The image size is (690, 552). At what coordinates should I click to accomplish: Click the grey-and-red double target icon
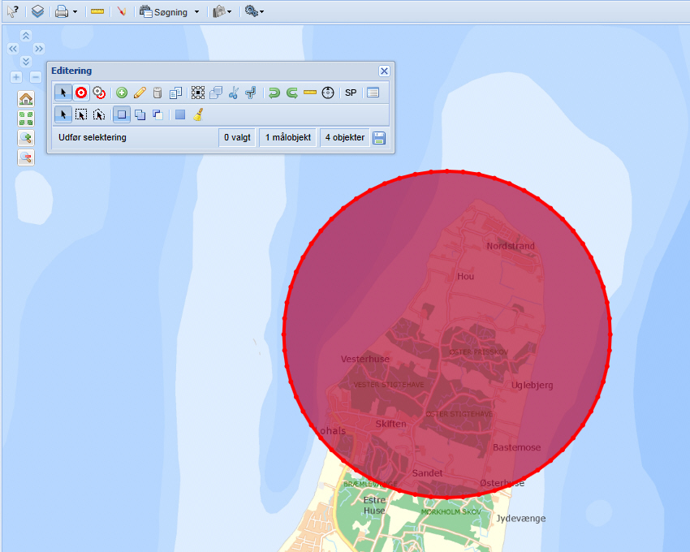(x=100, y=93)
